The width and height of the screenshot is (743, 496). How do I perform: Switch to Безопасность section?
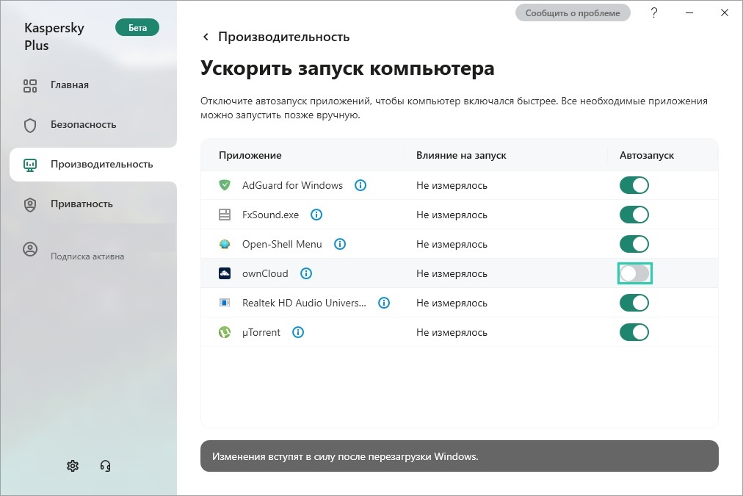point(83,124)
